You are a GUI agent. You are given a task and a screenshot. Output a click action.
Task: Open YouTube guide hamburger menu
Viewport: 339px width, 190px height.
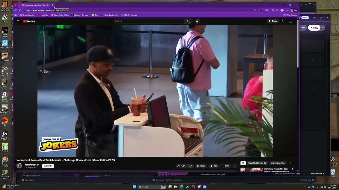tap(18, 21)
